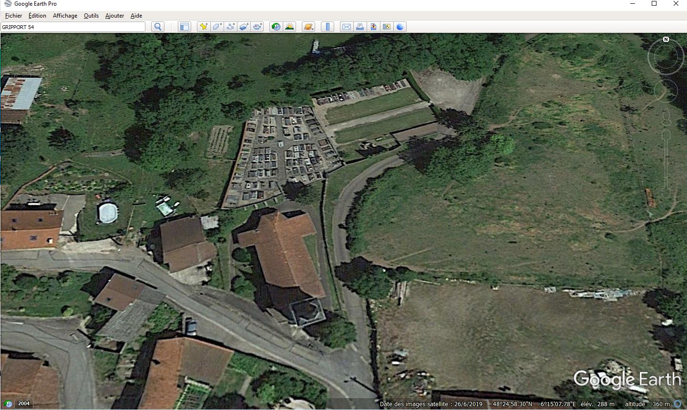The width and height of the screenshot is (687, 410).
Task: Click the look-around joystick center
Action: 666,57
